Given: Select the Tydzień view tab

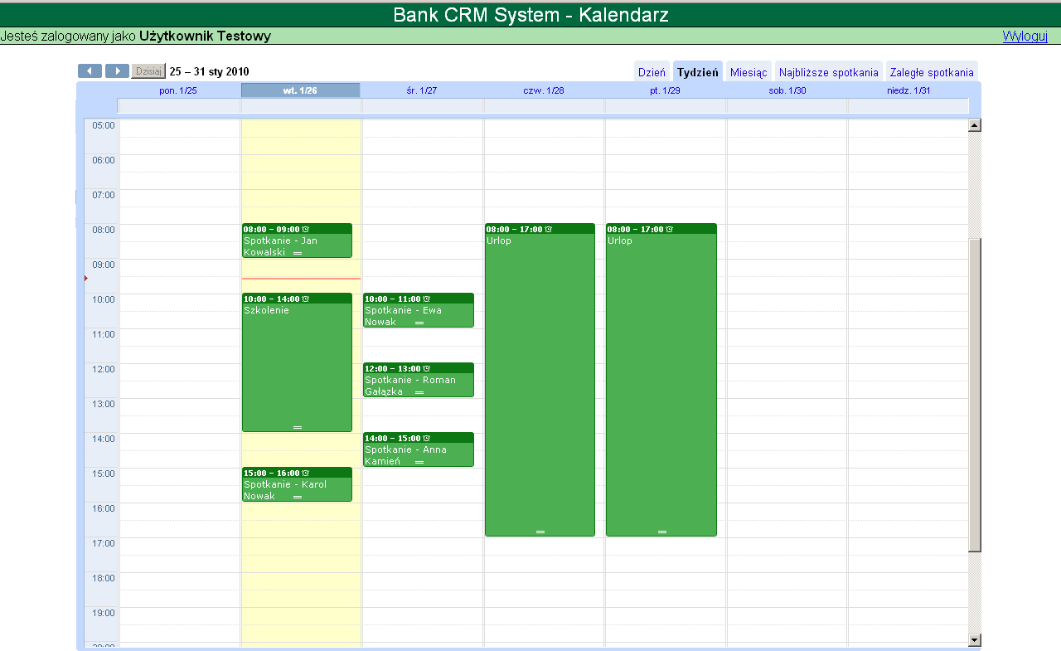Looking at the screenshot, I should pos(698,72).
